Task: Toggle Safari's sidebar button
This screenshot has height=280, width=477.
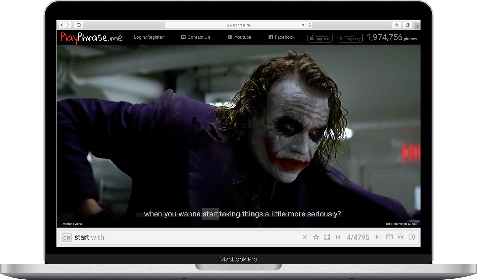Action: (78, 25)
